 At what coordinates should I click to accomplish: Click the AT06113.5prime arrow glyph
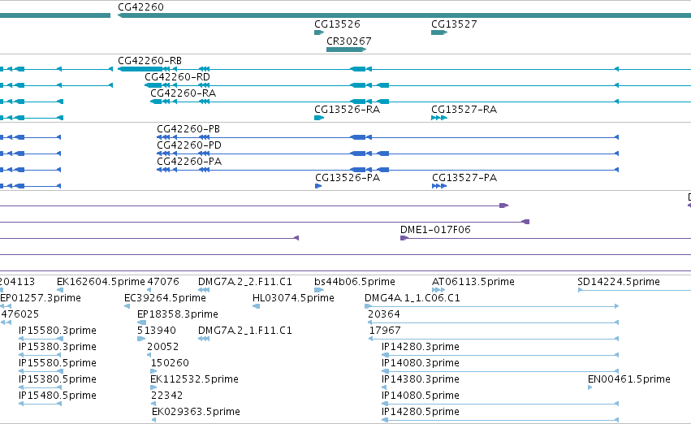point(438,290)
